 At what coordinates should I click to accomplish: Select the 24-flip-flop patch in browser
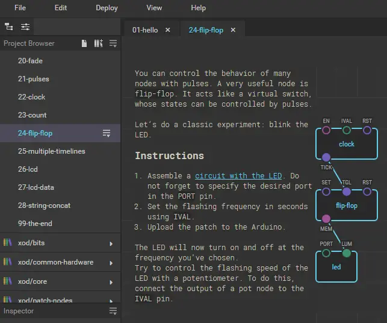(60, 133)
